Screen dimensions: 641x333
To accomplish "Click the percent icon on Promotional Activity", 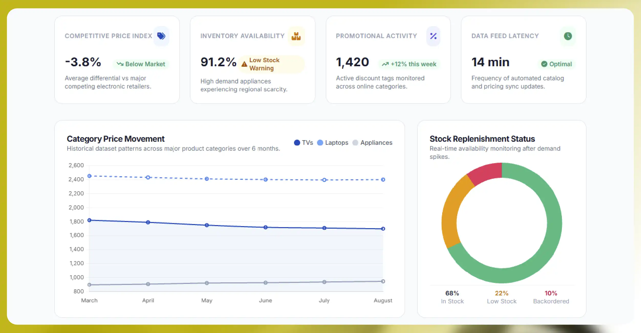I will tap(433, 36).
